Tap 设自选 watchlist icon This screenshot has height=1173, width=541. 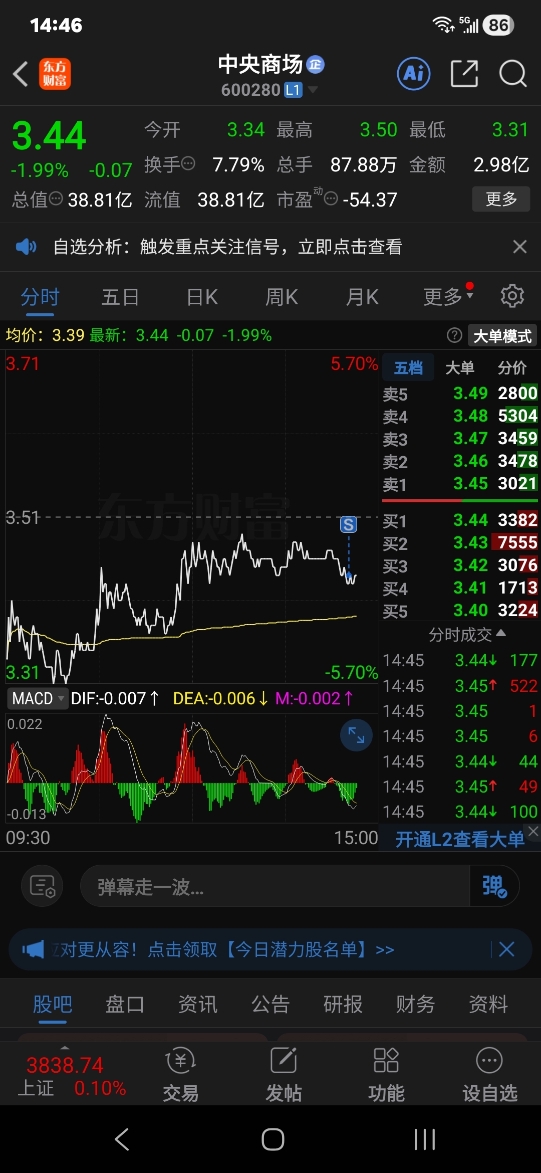pos(489,1074)
